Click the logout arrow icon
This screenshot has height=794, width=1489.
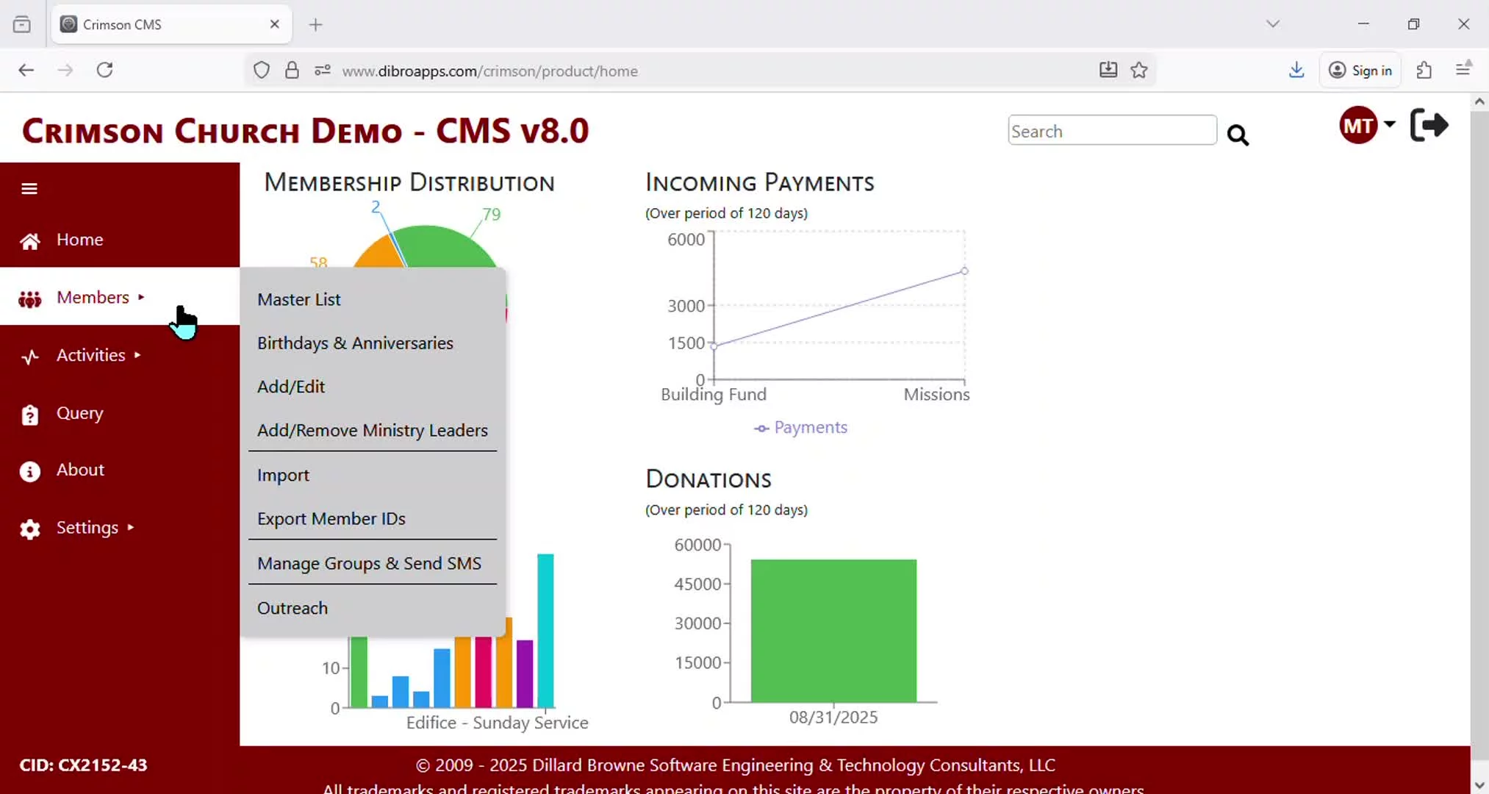pyautogui.click(x=1429, y=125)
